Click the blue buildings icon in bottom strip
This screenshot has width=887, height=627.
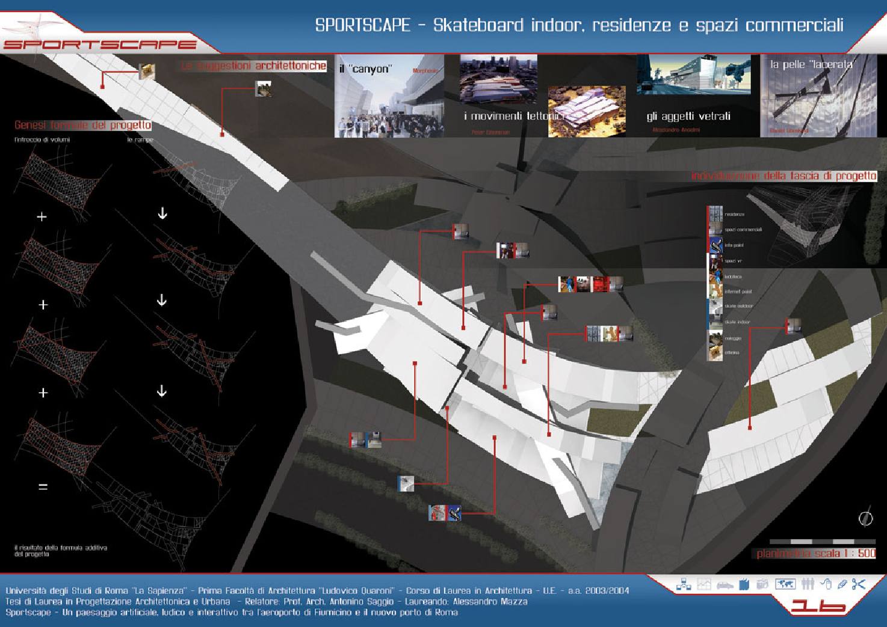tap(743, 584)
